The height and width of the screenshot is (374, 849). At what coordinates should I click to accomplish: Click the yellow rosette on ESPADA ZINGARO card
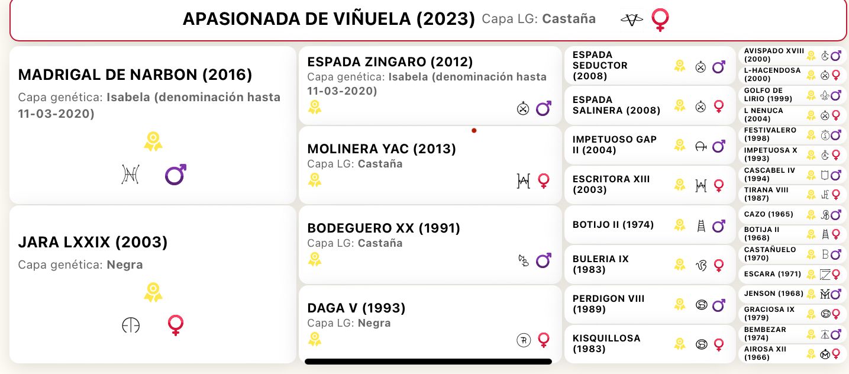(x=315, y=107)
